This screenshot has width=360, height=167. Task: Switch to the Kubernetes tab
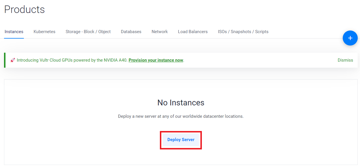44,32
